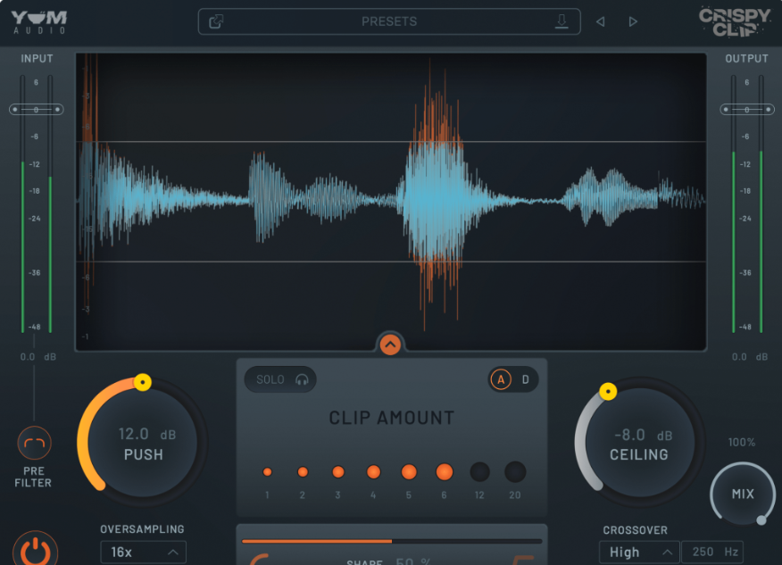This screenshot has width=782, height=565.
Task: Go to next preset arrow
Action: 633,22
